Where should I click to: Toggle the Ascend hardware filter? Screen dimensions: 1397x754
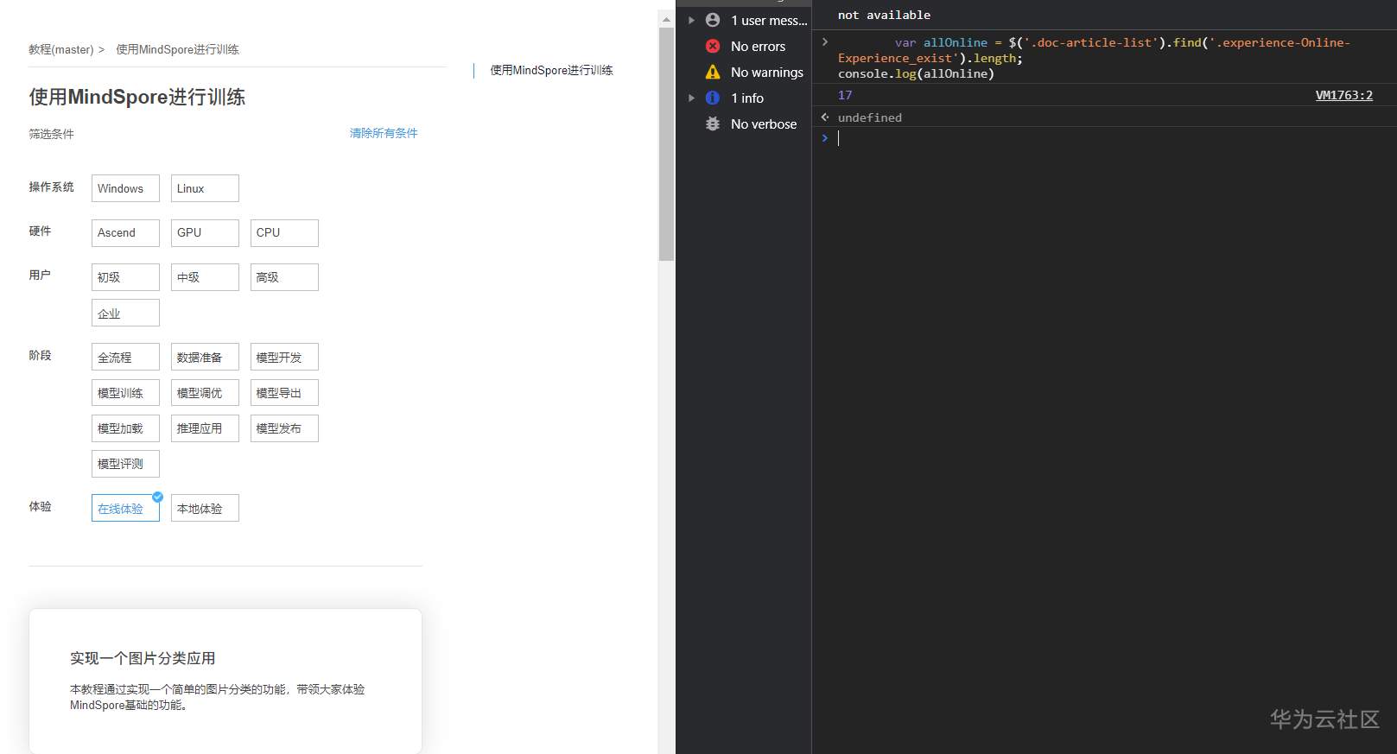click(125, 232)
